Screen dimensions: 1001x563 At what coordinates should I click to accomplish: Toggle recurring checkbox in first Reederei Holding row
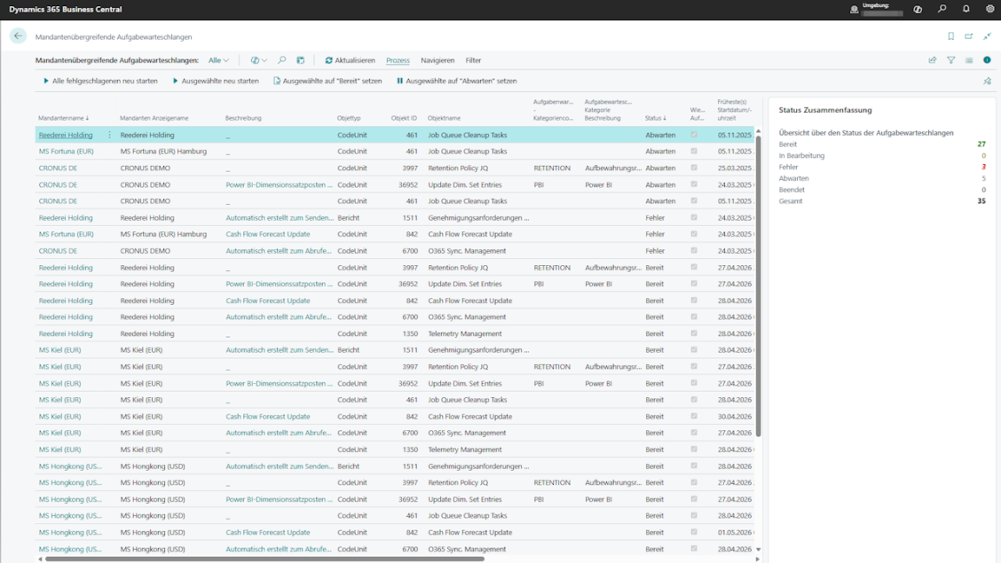click(x=694, y=135)
